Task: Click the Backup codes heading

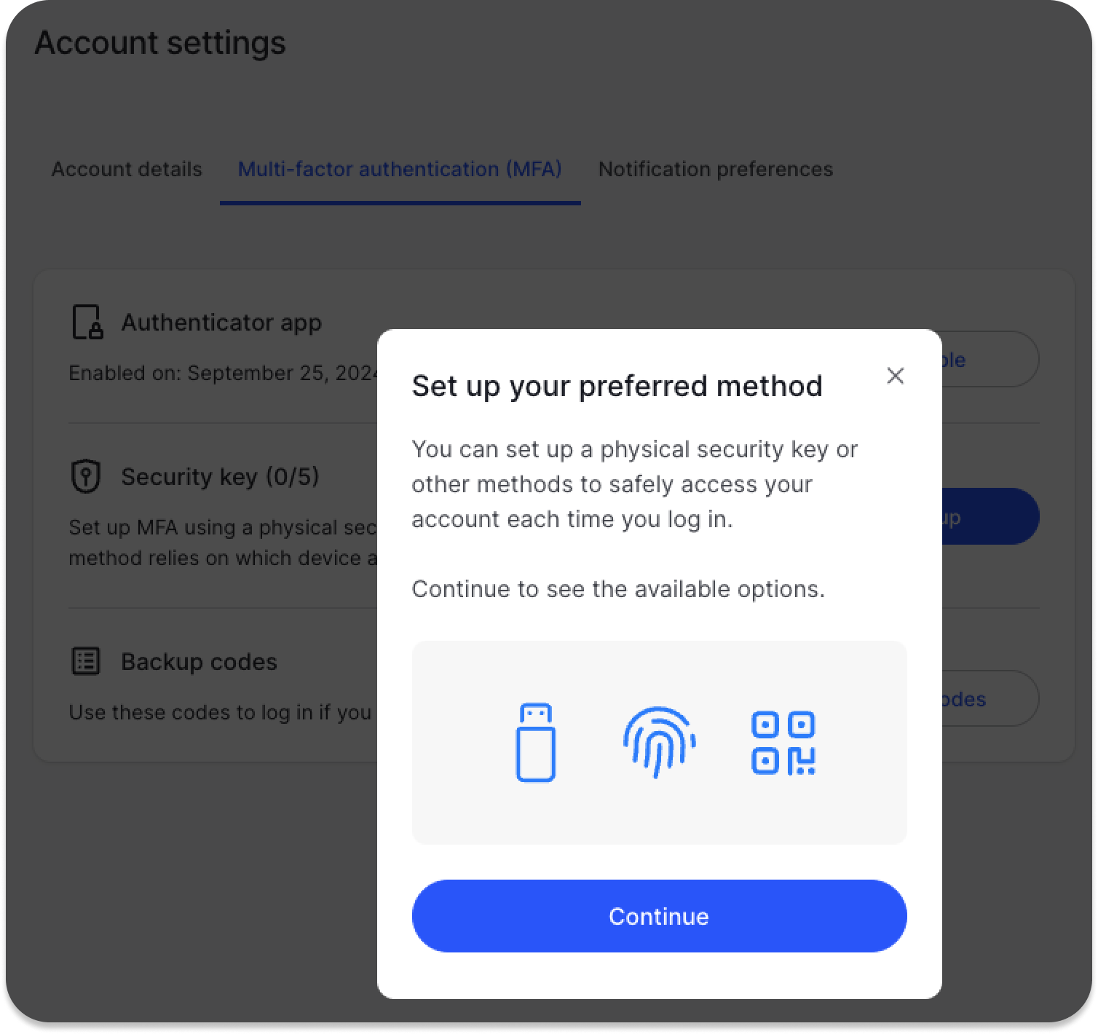Action: tap(199, 662)
